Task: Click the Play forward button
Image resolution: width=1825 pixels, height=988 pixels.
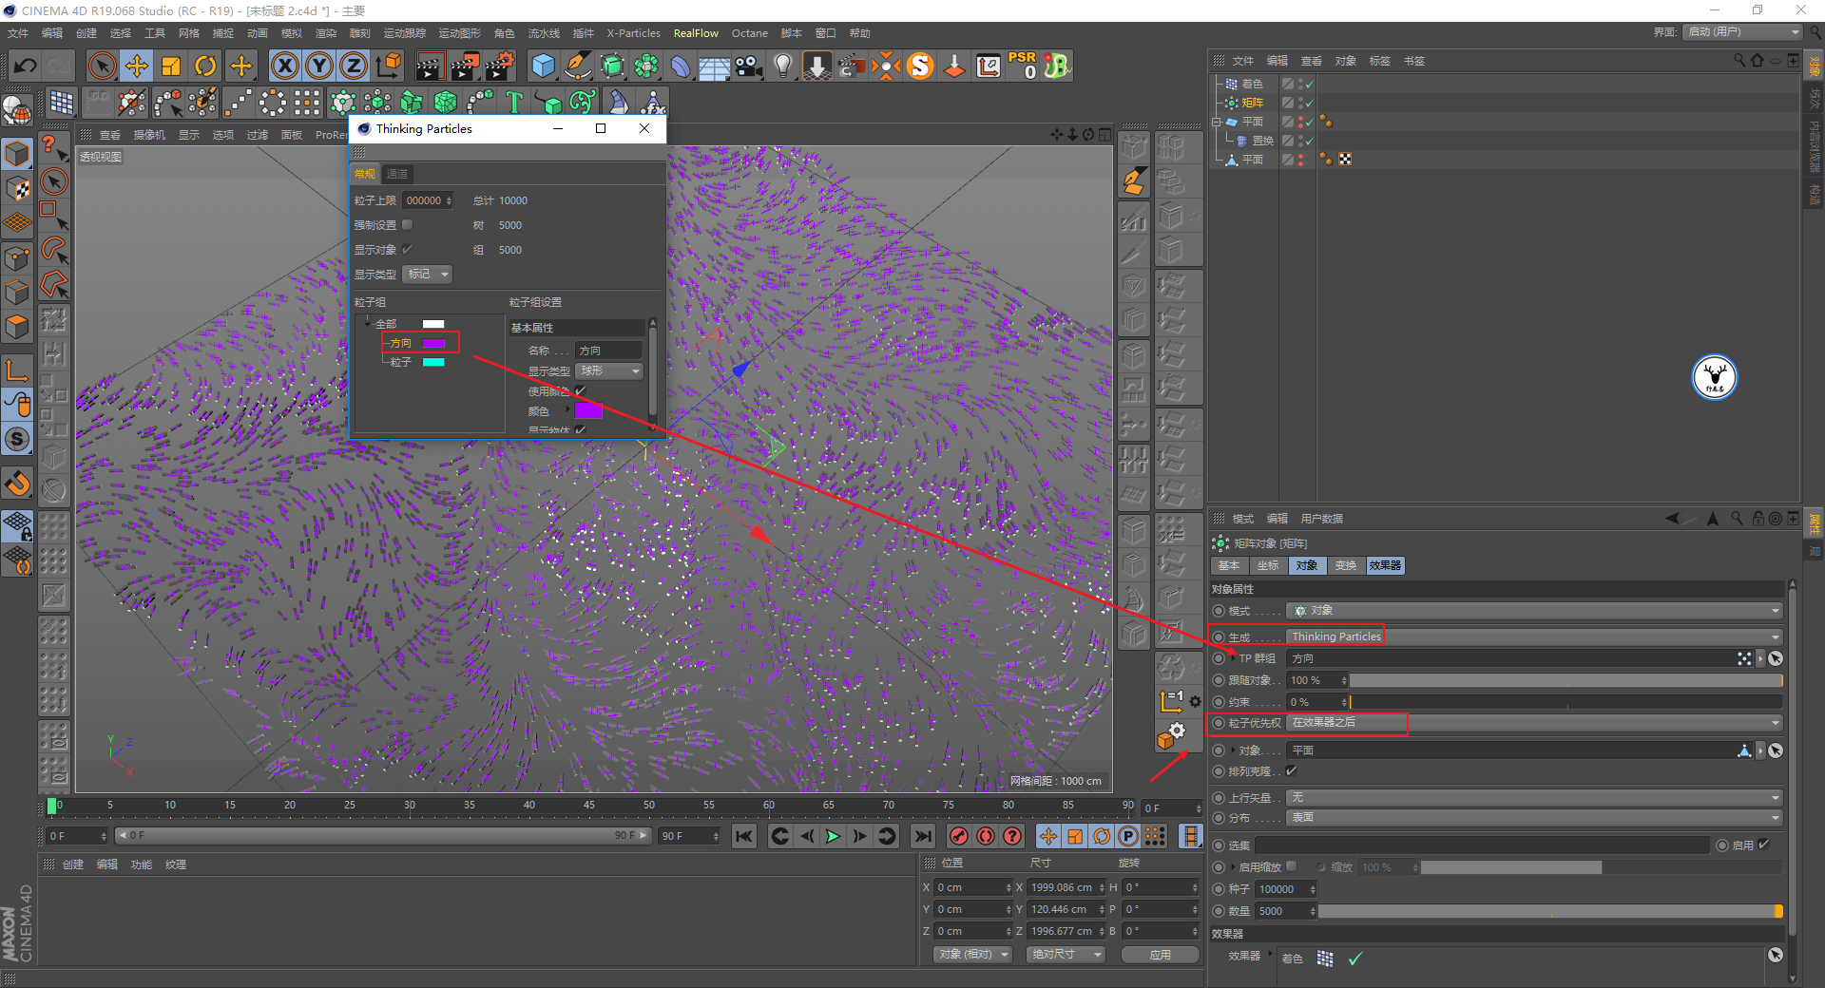Action: 833,836
